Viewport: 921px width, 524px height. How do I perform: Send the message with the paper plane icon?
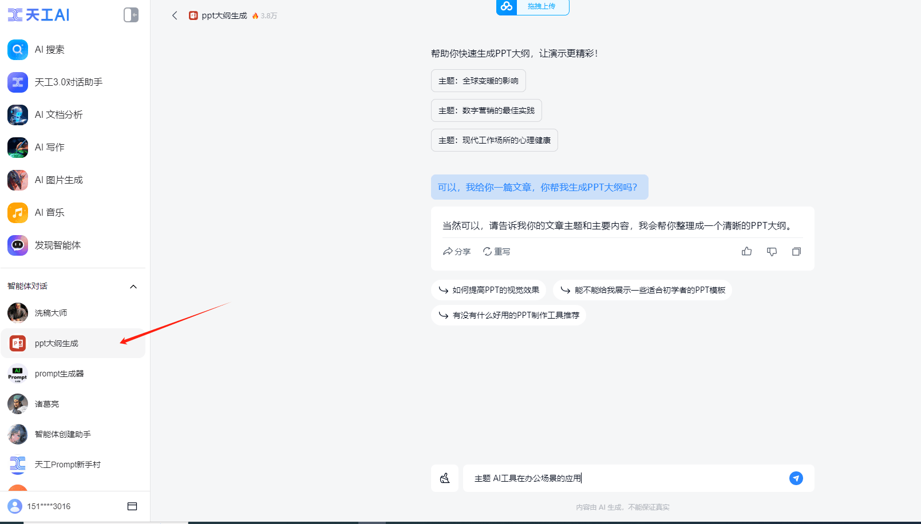796,478
